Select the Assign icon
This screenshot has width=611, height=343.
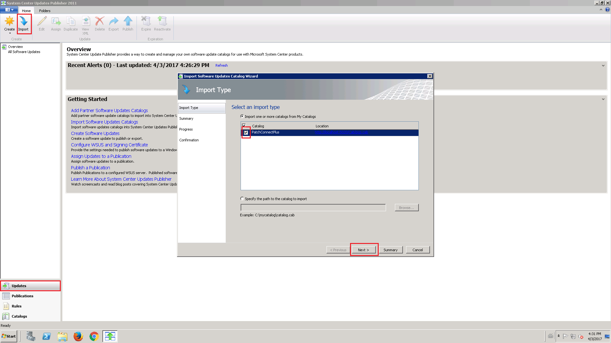pyautogui.click(x=56, y=22)
